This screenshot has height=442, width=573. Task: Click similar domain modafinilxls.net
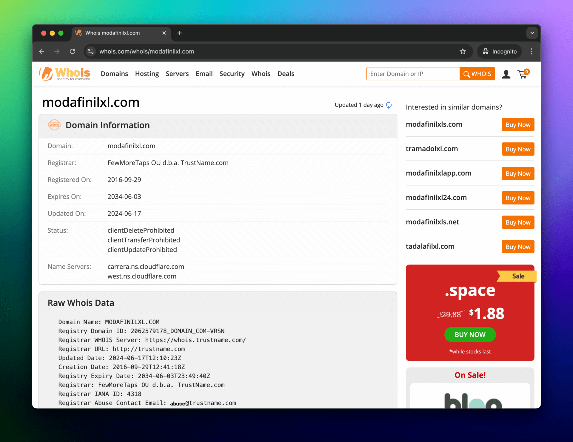[x=432, y=222]
